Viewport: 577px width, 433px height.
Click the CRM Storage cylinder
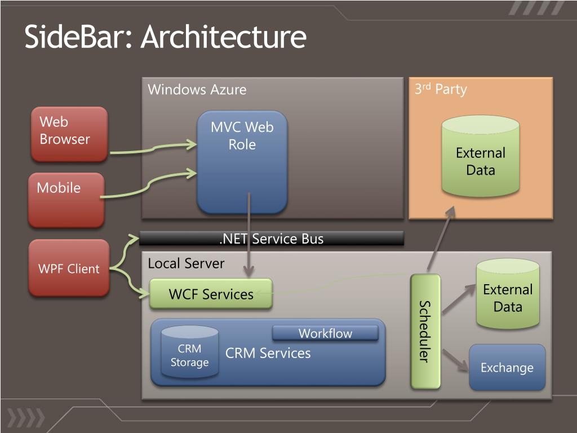point(189,352)
